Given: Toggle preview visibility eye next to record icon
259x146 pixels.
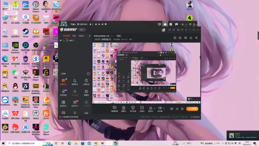Looking at the screenshot, I should click(177, 109).
